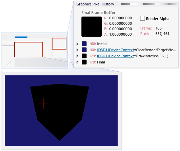Viewport: 180px width, 151px height.
Task: Expand the 179: Final event row
Action: [78, 62]
